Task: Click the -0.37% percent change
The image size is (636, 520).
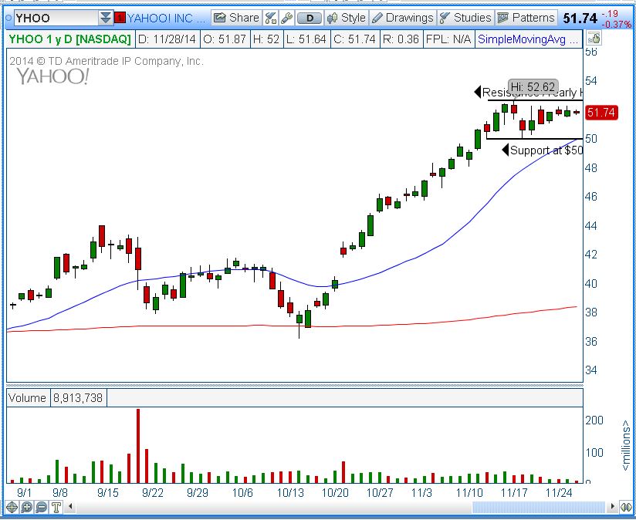Action: [617, 25]
